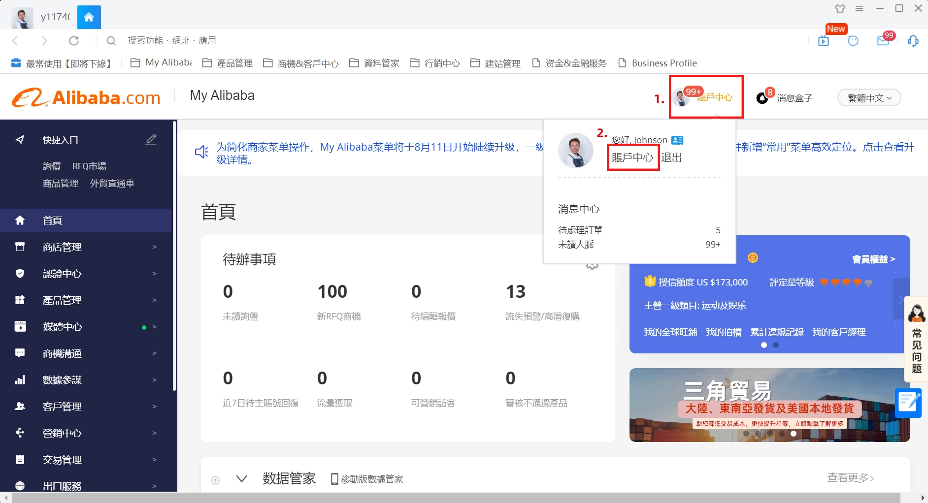Click the announcement speaker icon
928x503 pixels.
pos(201,152)
